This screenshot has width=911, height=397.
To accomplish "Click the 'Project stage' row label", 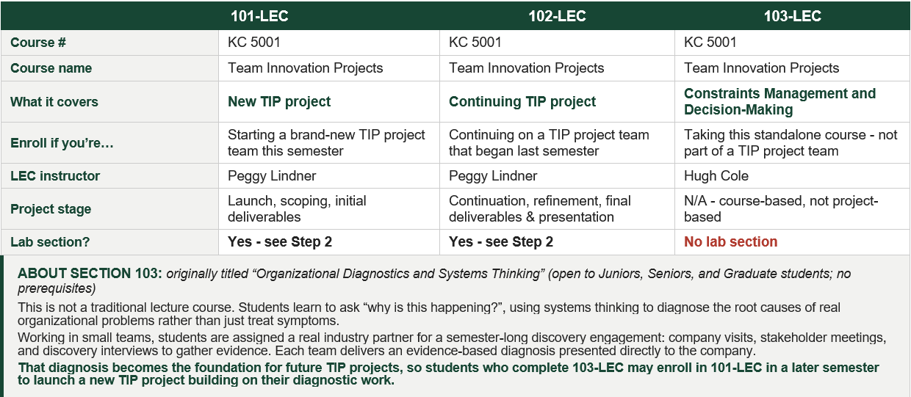I will (x=51, y=209).
